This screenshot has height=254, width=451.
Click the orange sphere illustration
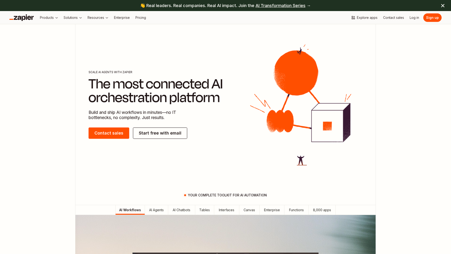(296, 73)
